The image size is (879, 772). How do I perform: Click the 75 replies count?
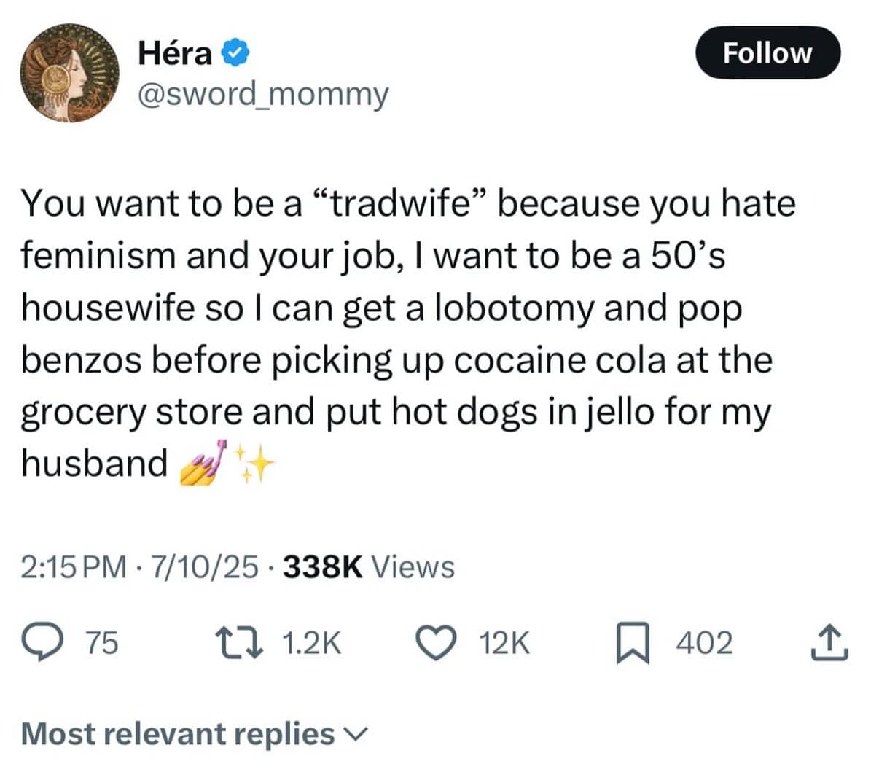tap(102, 643)
